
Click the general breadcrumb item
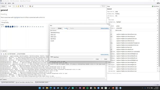(4, 51)
